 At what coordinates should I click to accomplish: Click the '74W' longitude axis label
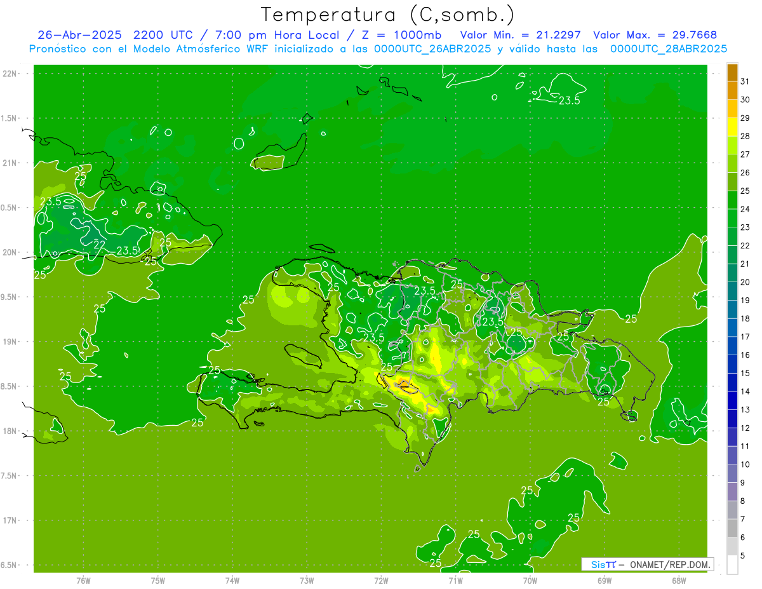tap(232, 581)
